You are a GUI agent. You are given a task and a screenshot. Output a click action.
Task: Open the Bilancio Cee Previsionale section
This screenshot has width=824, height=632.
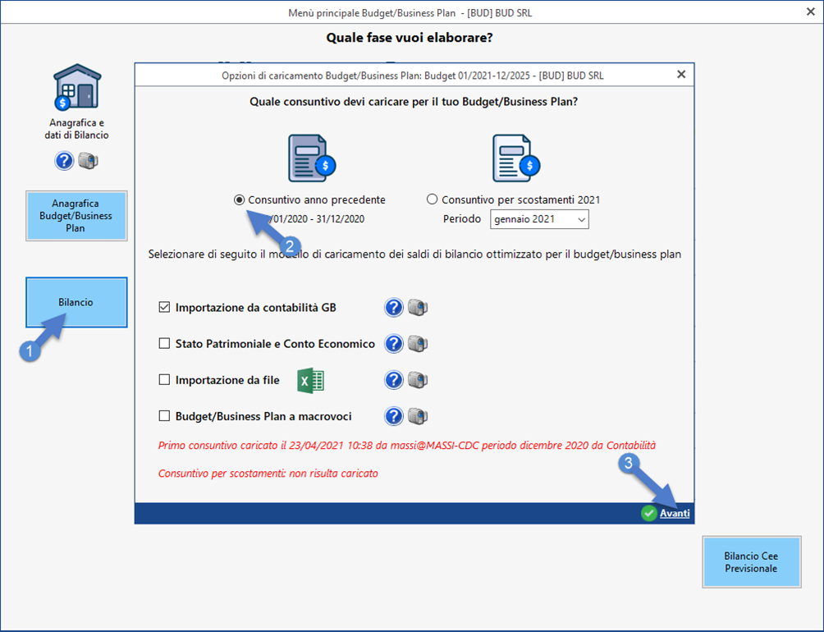(x=750, y=562)
